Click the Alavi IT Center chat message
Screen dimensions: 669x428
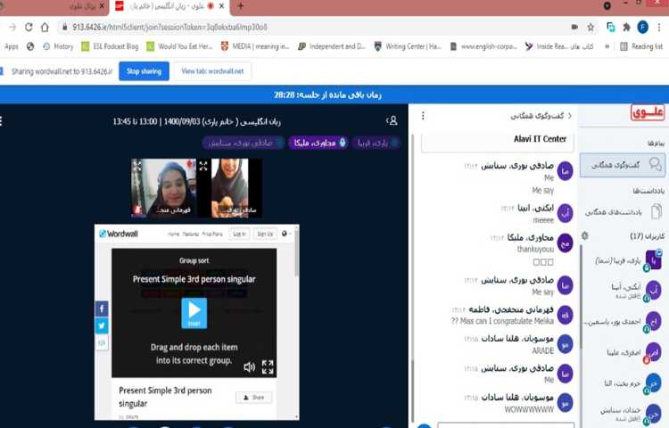click(x=540, y=139)
